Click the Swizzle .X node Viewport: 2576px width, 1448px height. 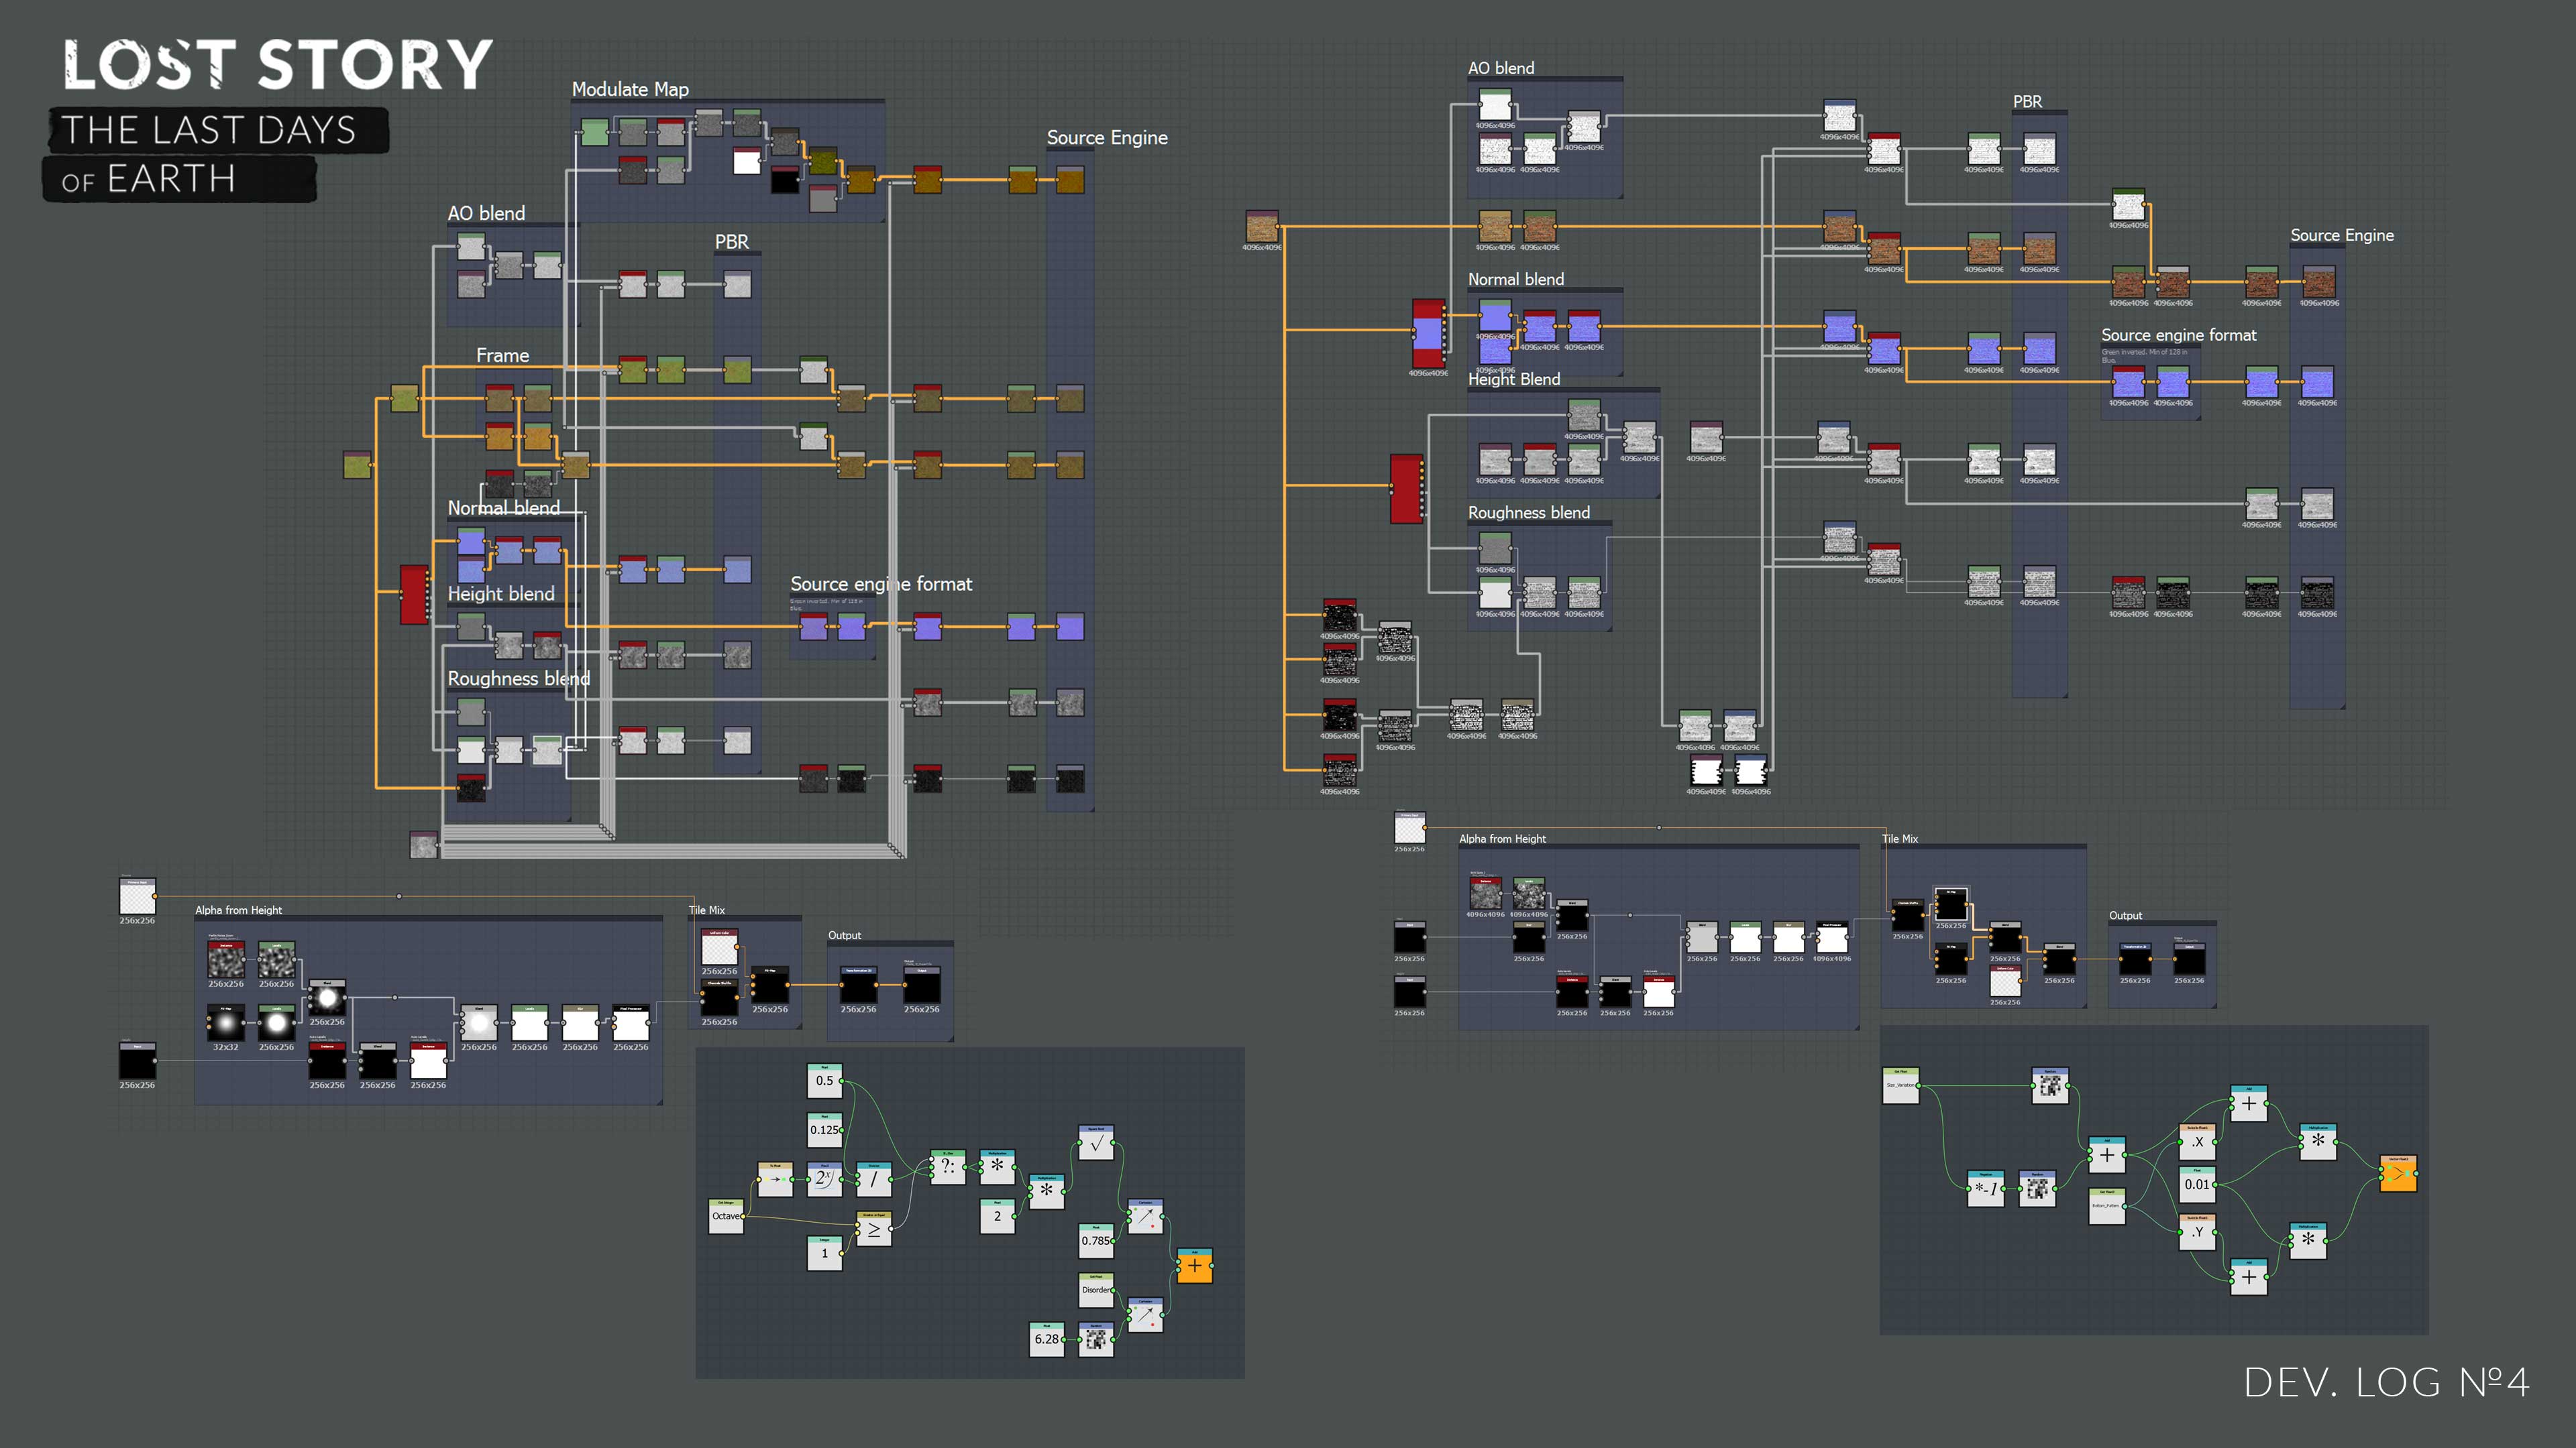point(2197,1141)
